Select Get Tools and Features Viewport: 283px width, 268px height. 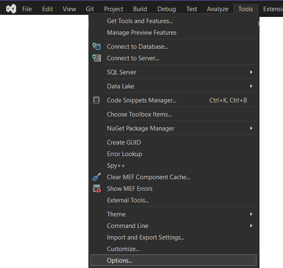click(173, 21)
